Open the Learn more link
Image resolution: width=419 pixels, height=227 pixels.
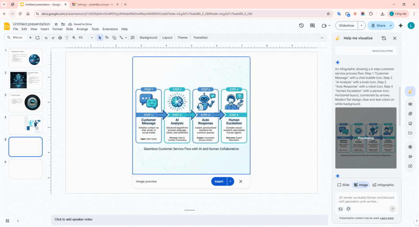[x=387, y=218]
